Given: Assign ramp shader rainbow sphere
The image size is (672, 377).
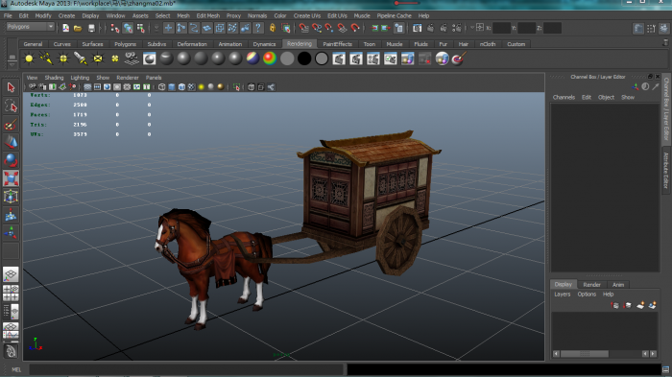Looking at the screenshot, I should coord(270,59).
